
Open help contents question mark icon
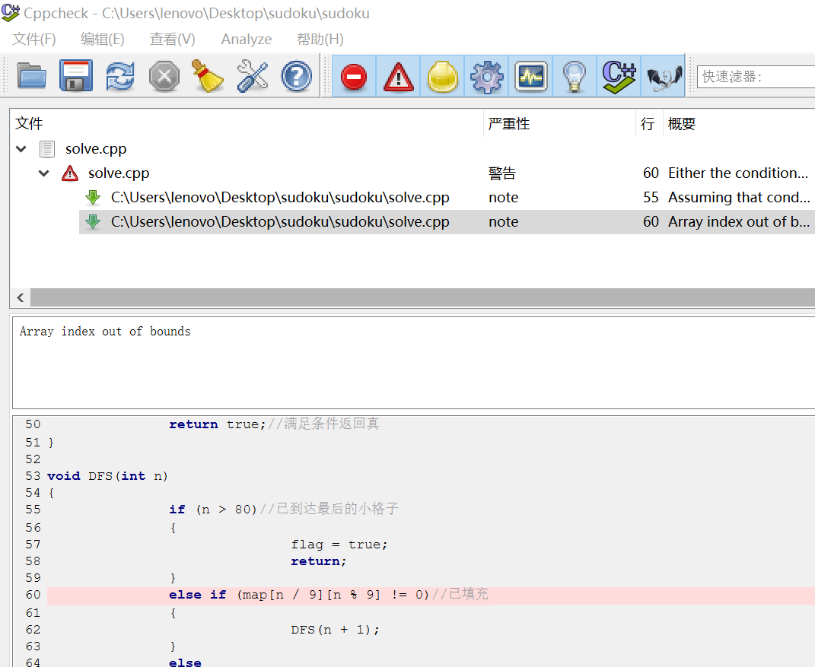coord(297,76)
